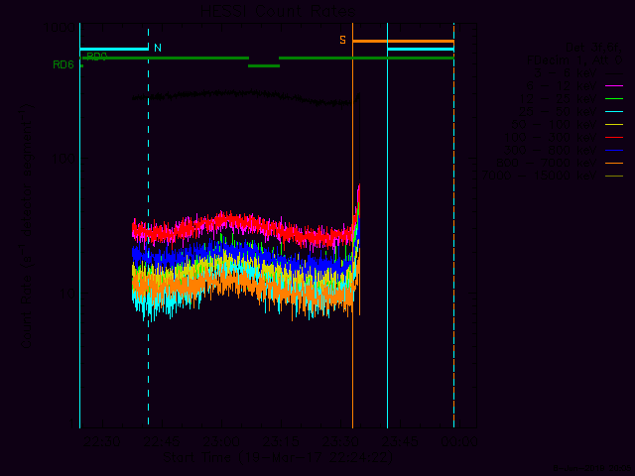635x476 pixels.
Task: Click the '23:15' time axis label
Action: [281, 441]
